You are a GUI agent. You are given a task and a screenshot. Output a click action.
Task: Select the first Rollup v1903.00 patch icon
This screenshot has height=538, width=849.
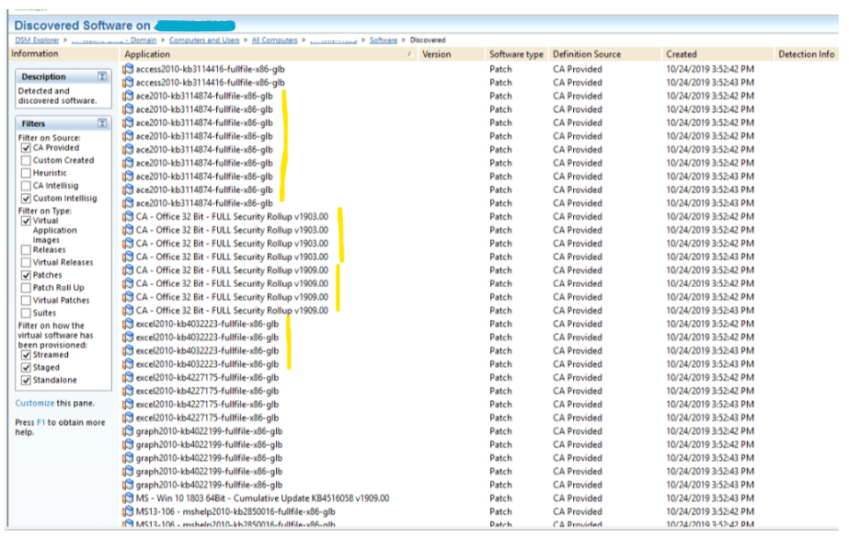click(x=129, y=217)
